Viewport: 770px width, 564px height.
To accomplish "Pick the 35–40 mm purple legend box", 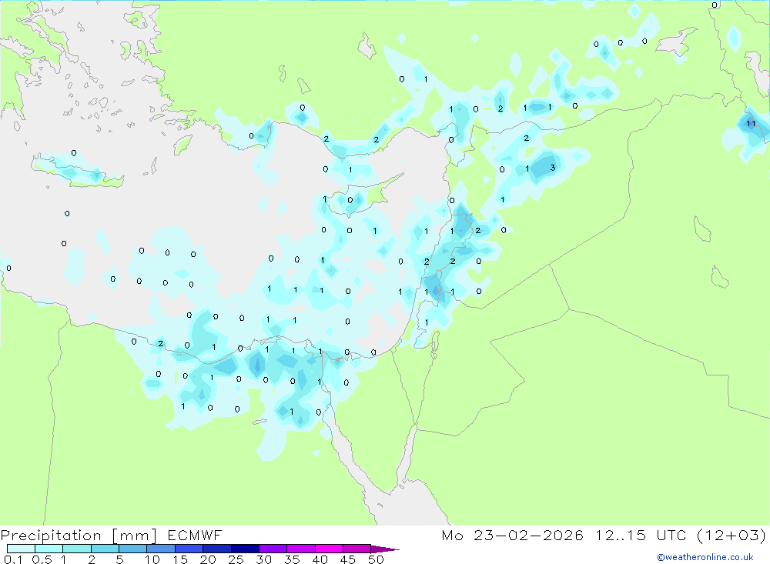I will click(x=301, y=549).
